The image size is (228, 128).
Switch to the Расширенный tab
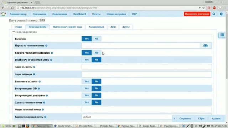tap(96, 27)
